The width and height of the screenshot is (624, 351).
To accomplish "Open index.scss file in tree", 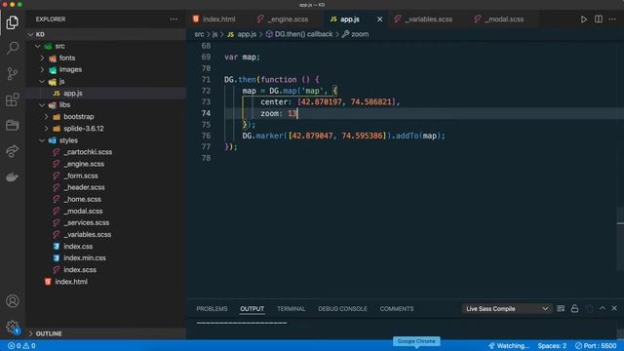I will point(106,270).
